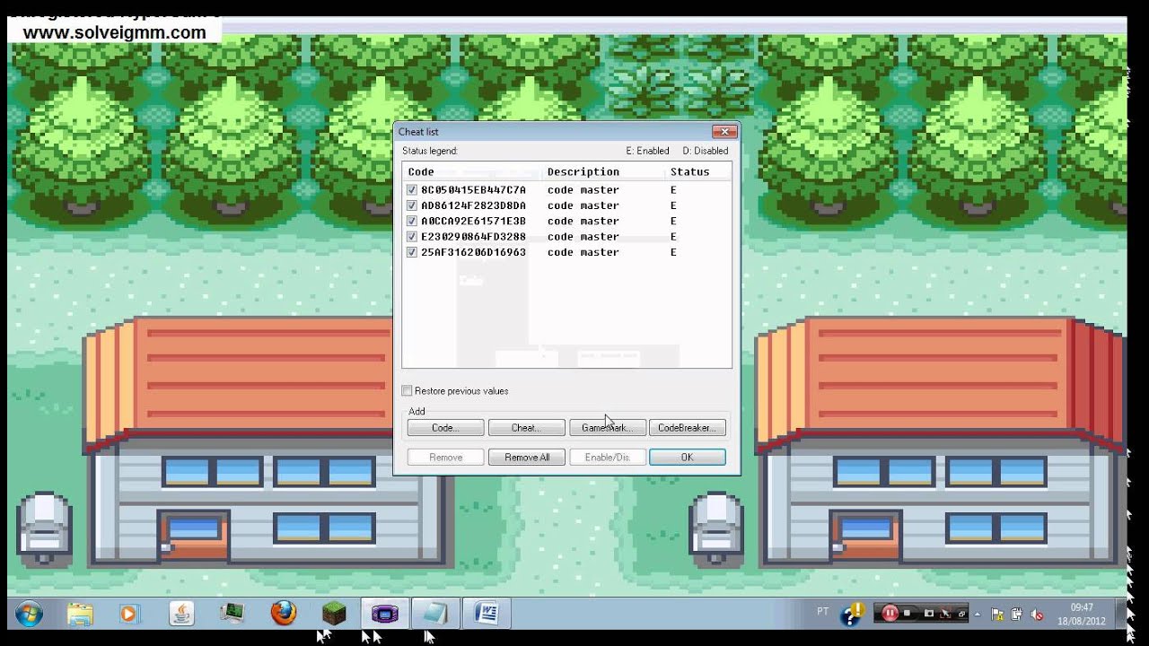The width and height of the screenshot is (1149, 646).
Task: Launch Windows Media Player from the taskbar
Action: [x=129, y=614]
